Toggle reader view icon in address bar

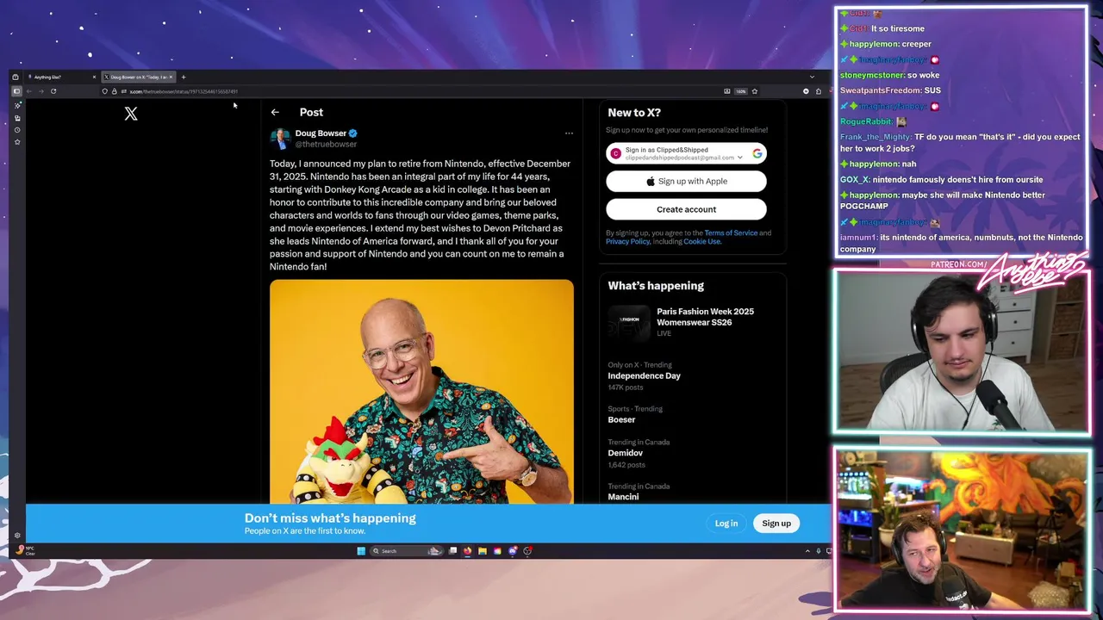727,91
